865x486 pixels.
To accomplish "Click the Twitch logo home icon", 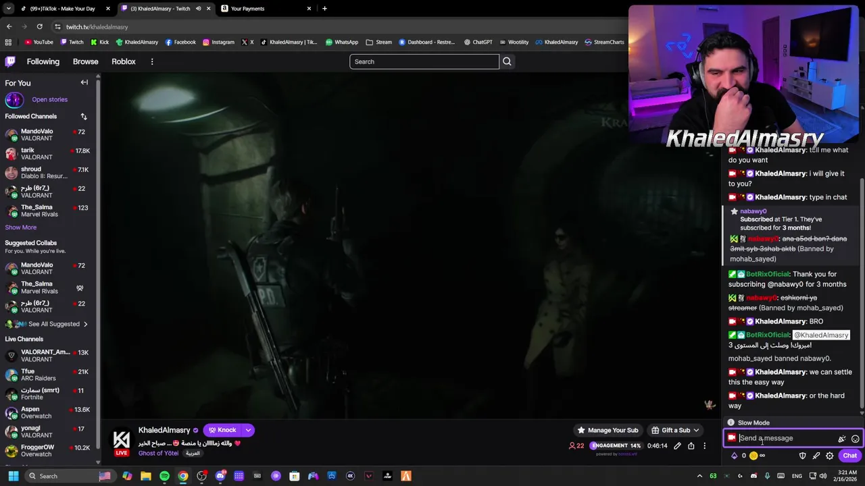I will pos(10,61).
